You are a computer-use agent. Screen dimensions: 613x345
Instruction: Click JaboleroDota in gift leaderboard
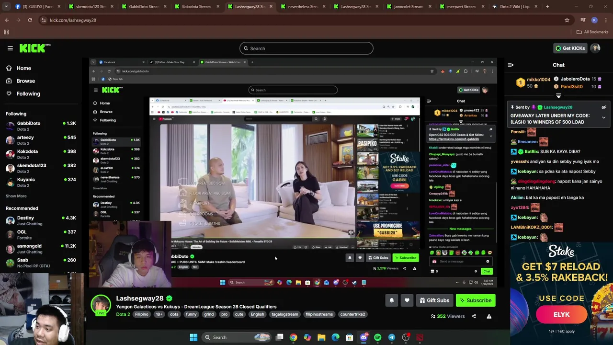coord(575,79)
